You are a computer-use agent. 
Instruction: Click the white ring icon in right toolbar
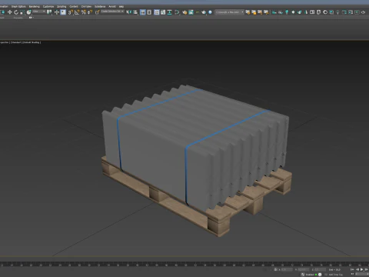pos(325,12)
